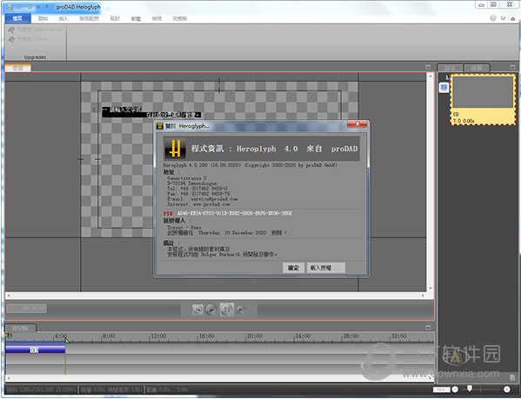Click the preview vertical scrollbar up arrow
Image resolution: width=521 pixels, height=399 pixels.
431,76
